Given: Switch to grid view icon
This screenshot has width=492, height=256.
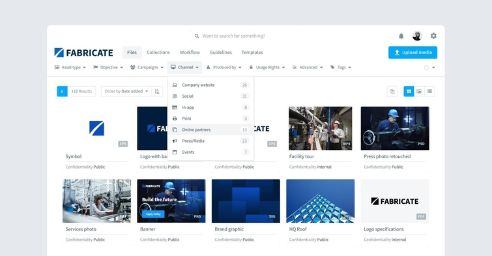Looking at the screenshot, I should (x=409, y=91).
